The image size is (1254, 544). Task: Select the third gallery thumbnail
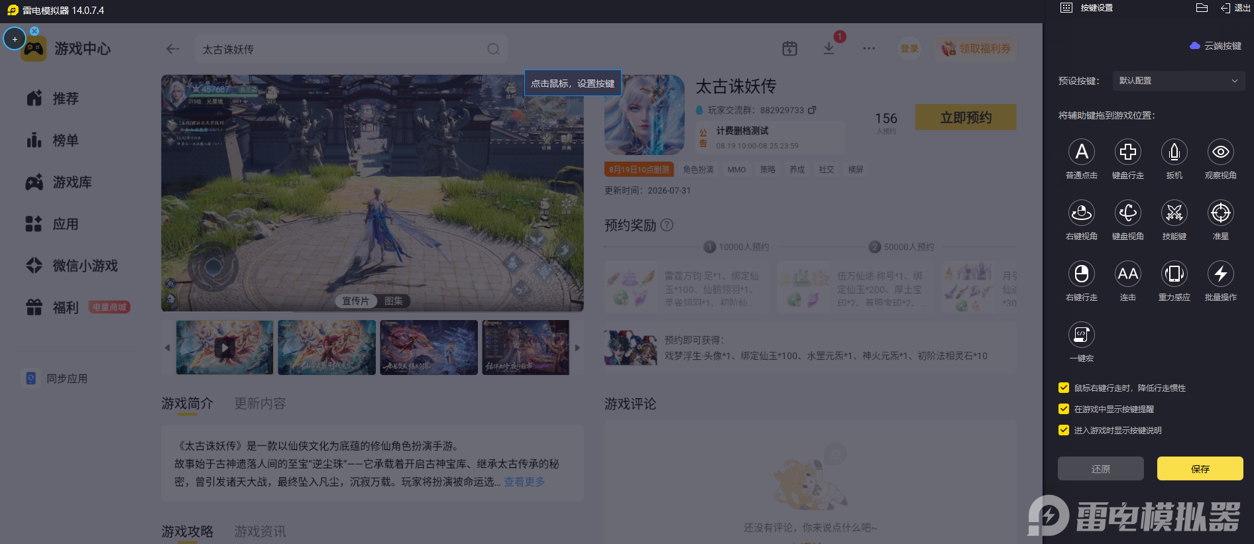click(429, 347)
